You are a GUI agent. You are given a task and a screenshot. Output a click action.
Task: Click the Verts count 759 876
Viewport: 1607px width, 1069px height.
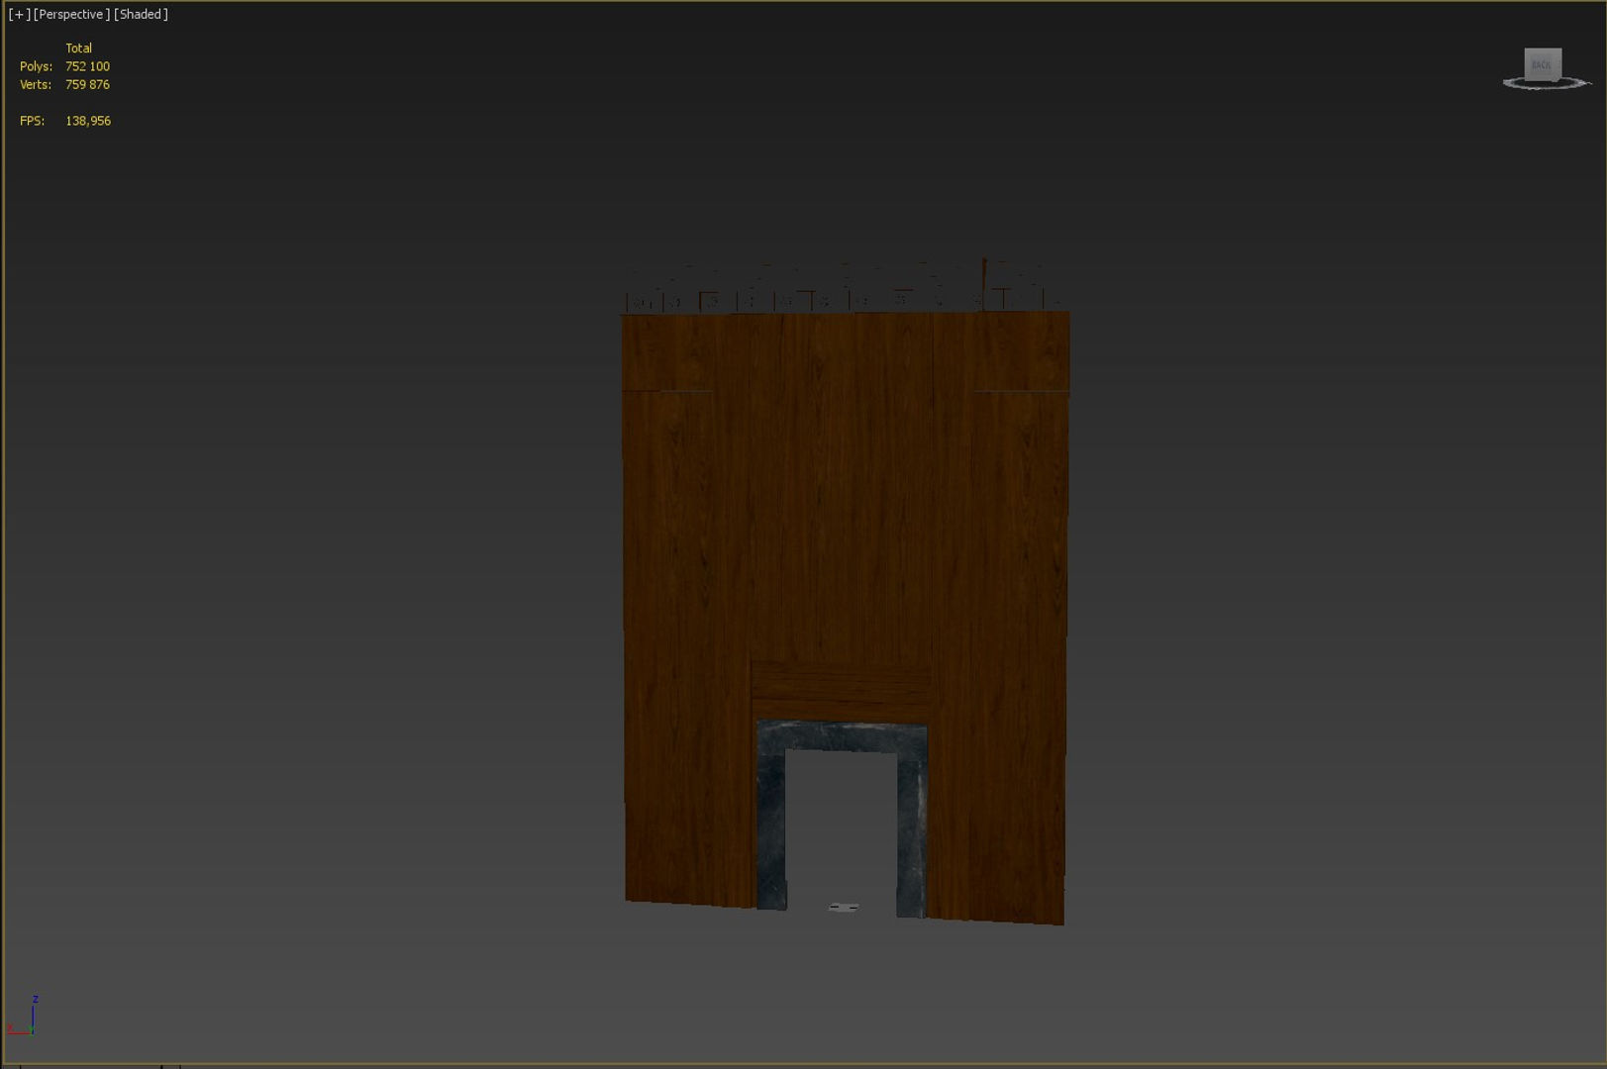click(87, 85)
